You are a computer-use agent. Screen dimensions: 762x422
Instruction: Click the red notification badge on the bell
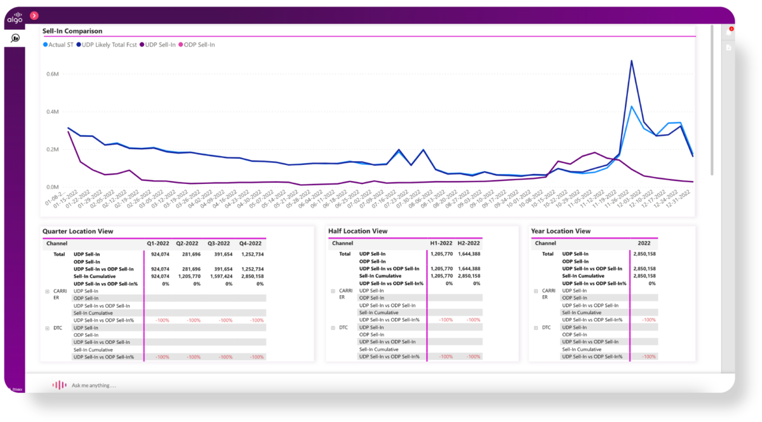tap(732, 29)
